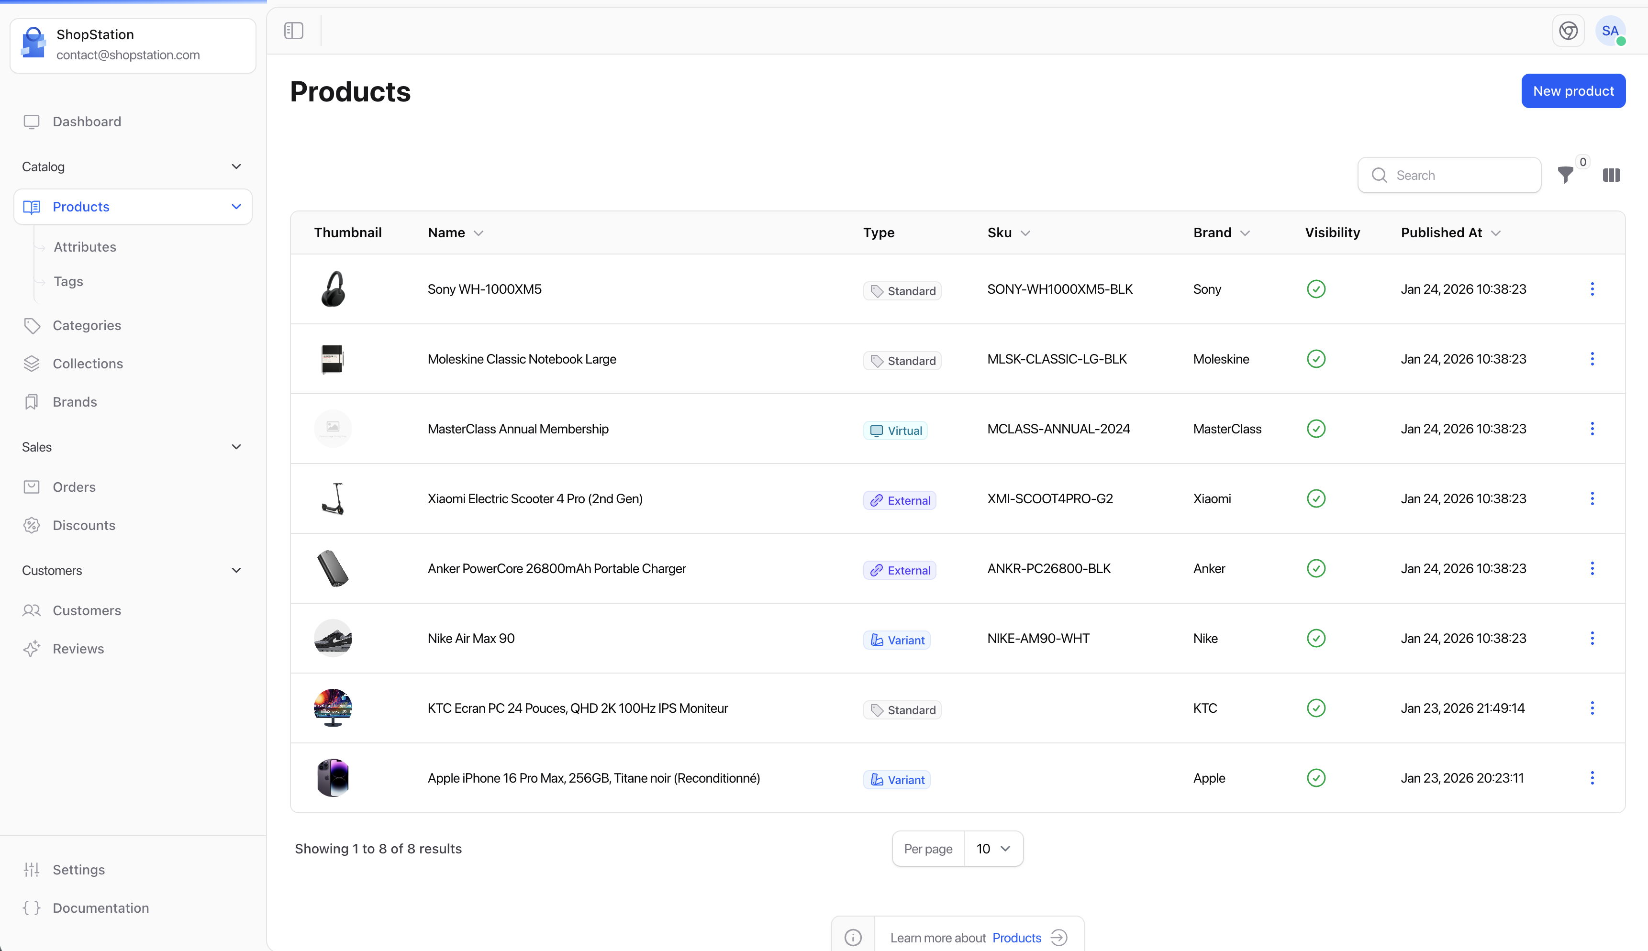This screenshot has width=1648, height=951.
Task: Select Attributes under Products
Action: click(x=85, y=247)
